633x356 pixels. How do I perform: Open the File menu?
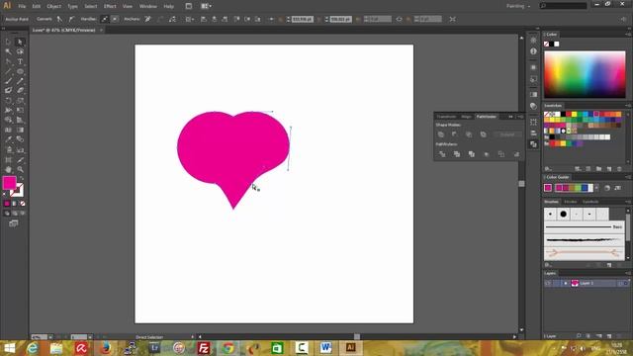(x=22, y=6)
